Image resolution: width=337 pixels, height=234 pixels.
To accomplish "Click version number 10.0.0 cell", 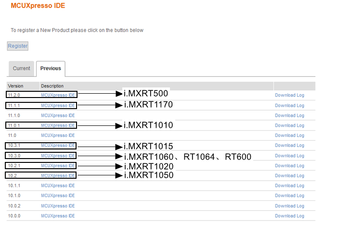I will coord(14,216).
